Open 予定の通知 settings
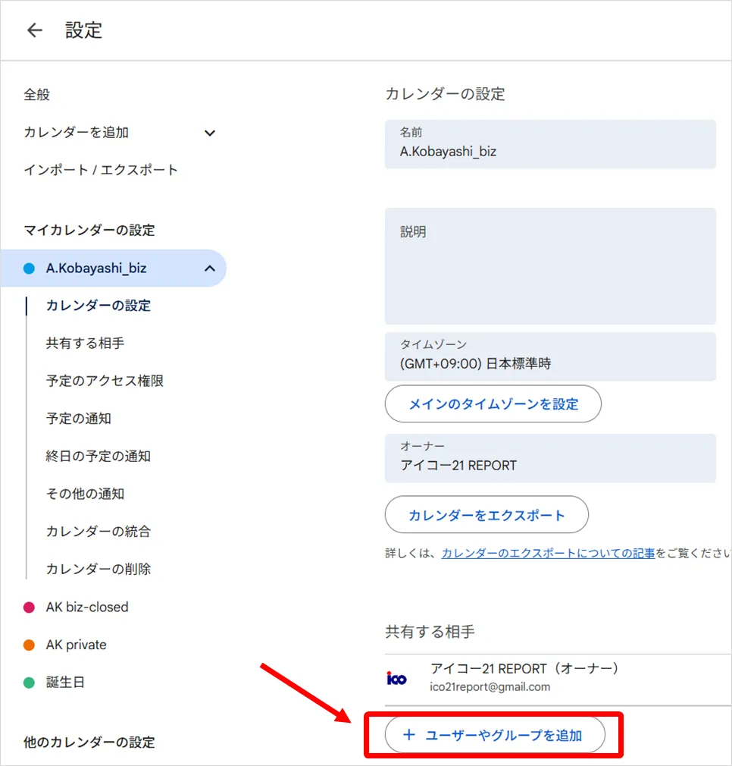Image resolution: width=732 pixels, height=766 pixels. (79, 419)
